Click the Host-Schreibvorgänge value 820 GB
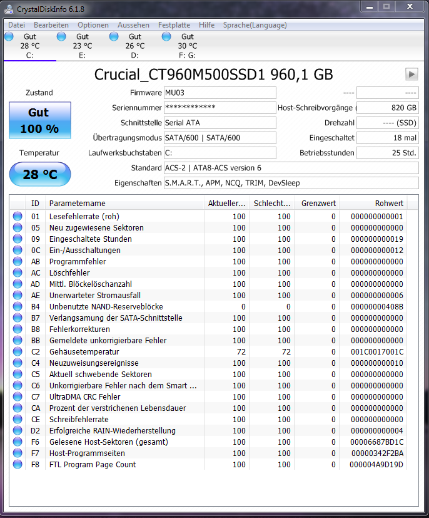 coord(388,108)
